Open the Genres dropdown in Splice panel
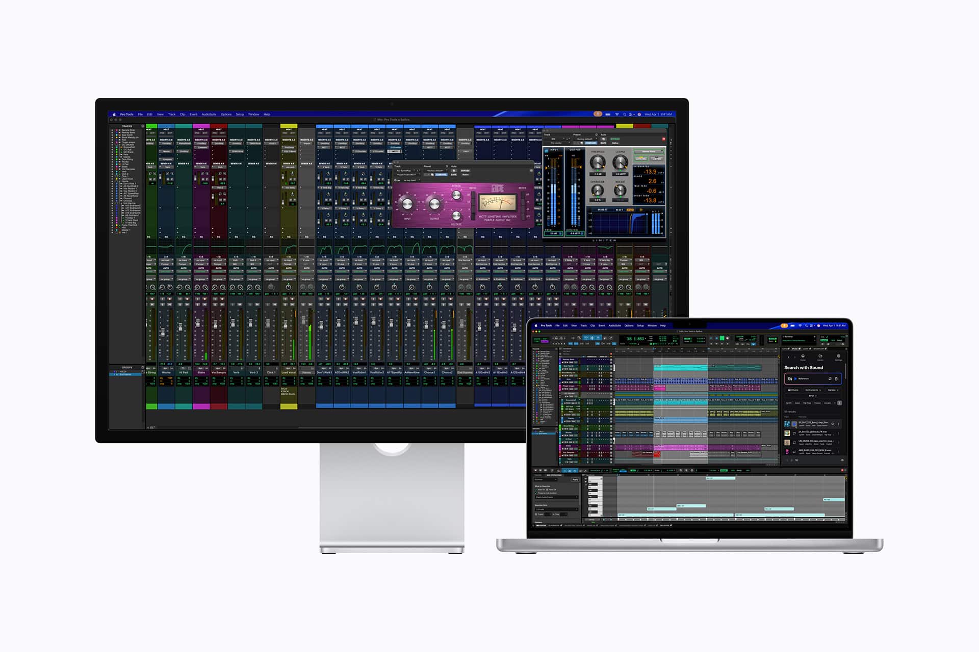Viewport: 979px width, 652px height. coord(833,390)
